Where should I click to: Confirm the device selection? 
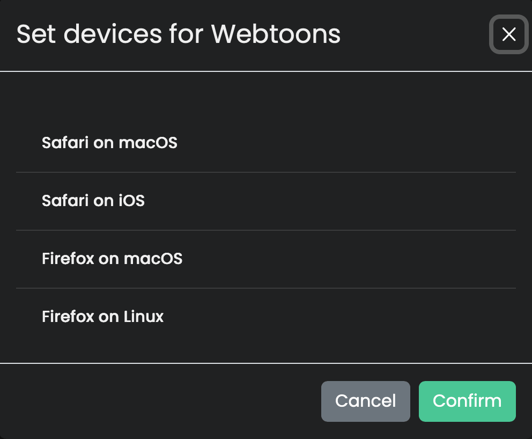pyautogui.click(x=467, y=401)
